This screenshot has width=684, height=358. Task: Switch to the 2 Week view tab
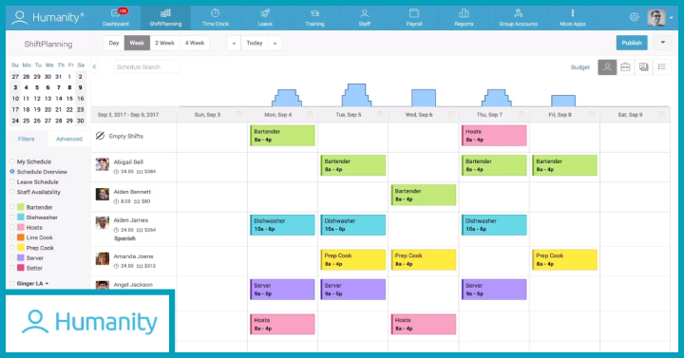(164, 43)
